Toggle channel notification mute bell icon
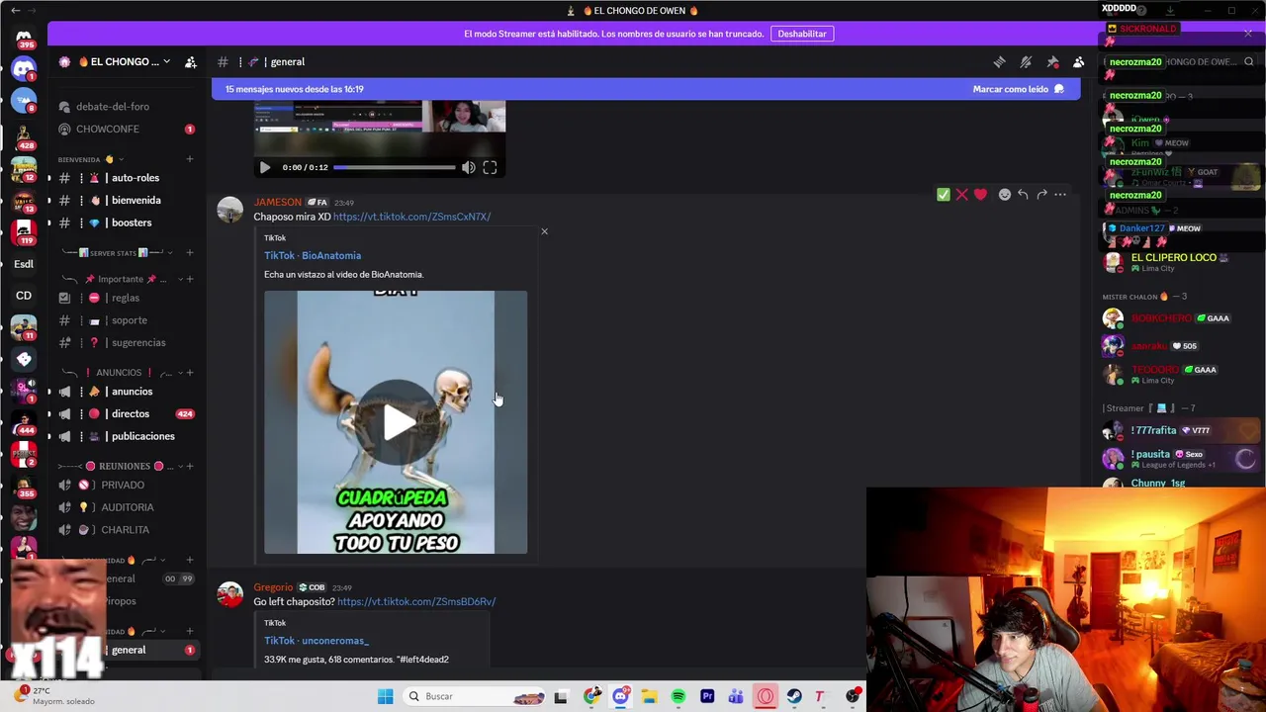The height and width of the screenshot is (712, 1266). point(1026,61)
